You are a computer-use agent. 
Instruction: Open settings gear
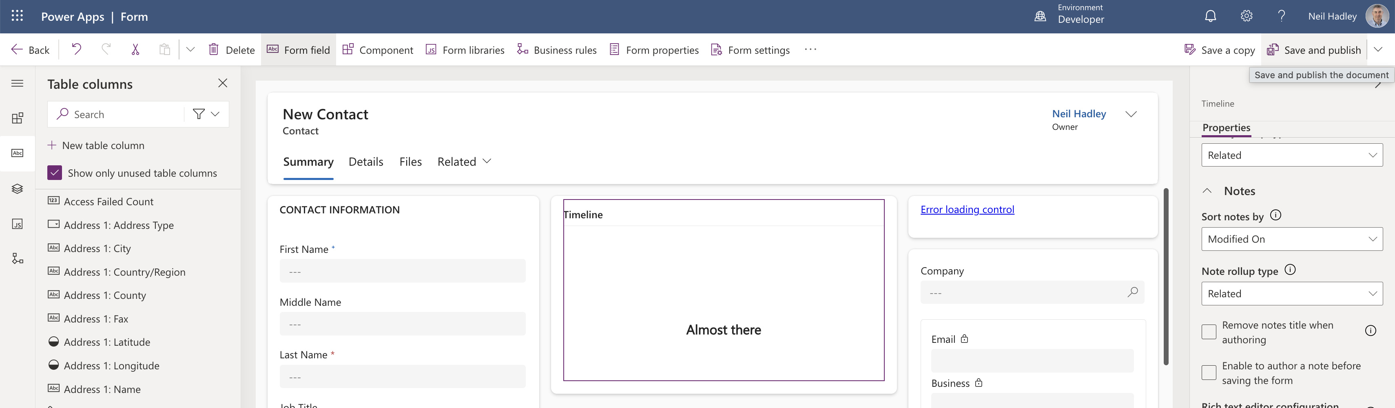coord(1246,16)
